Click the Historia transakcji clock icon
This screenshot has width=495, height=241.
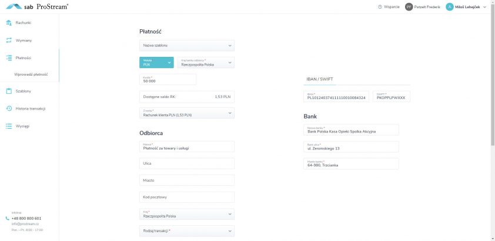pyautogui.click(x=9, y=108)
